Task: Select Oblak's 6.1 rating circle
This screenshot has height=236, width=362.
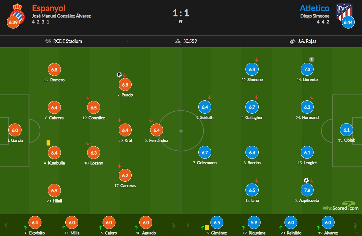Action: [346, 130]
